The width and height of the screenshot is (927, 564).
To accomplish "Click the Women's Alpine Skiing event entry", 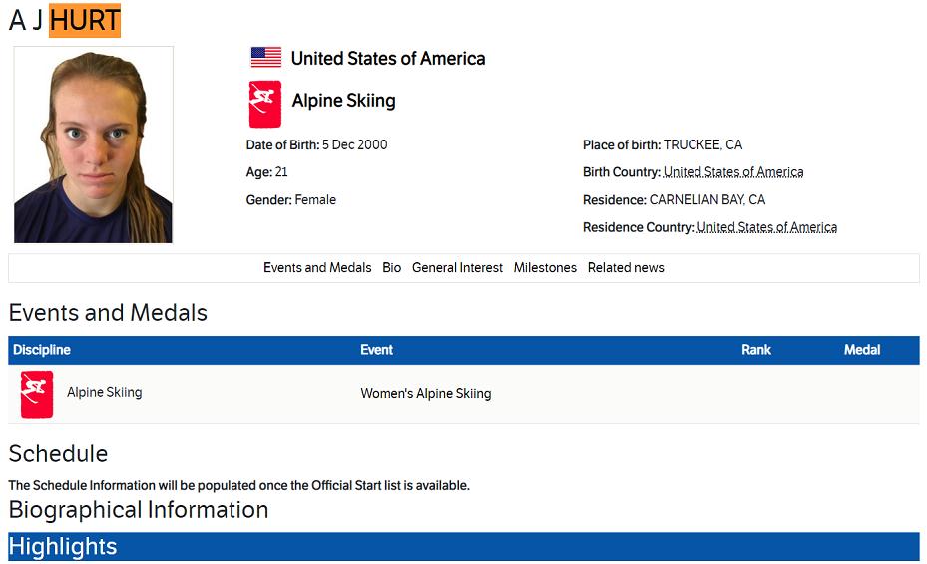I will tap(426, 394).
